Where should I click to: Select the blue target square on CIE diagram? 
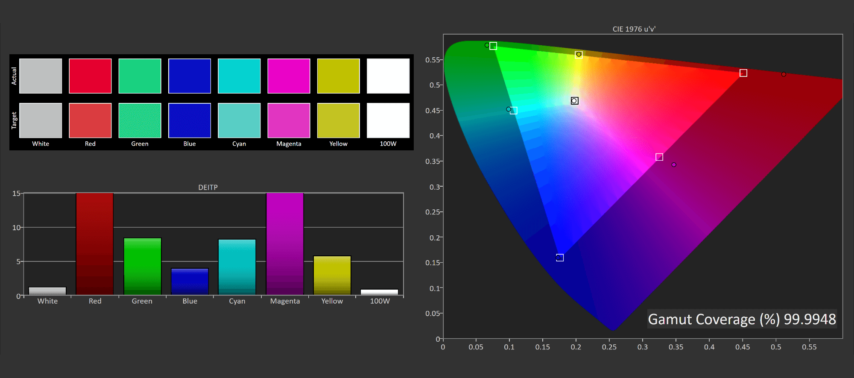[560, 258]
